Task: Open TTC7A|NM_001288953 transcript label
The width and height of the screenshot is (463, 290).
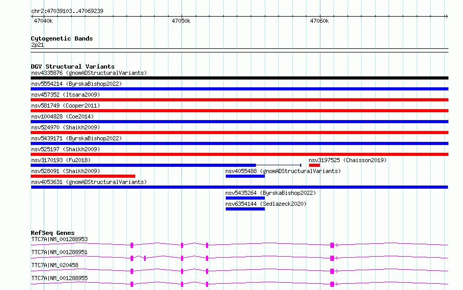Action: [x=59, y=239]
